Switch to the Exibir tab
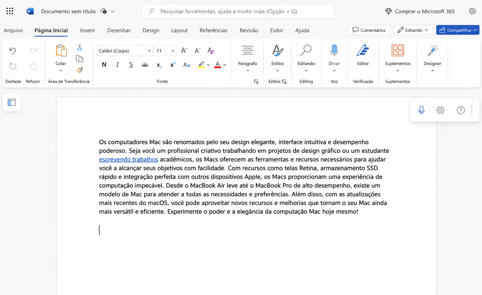482x295 pixels. (x=277, y=30)
